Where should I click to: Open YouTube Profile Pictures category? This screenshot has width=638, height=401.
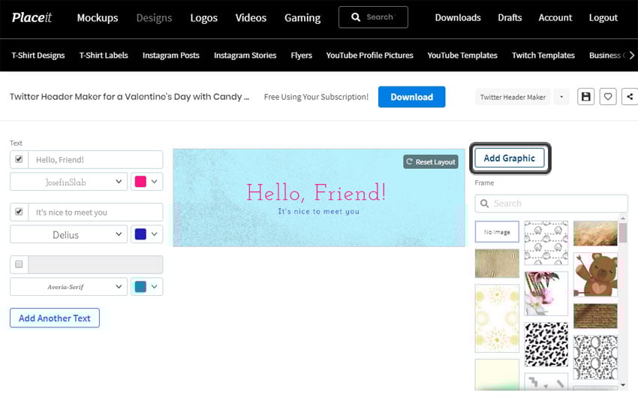click(369, 56)
